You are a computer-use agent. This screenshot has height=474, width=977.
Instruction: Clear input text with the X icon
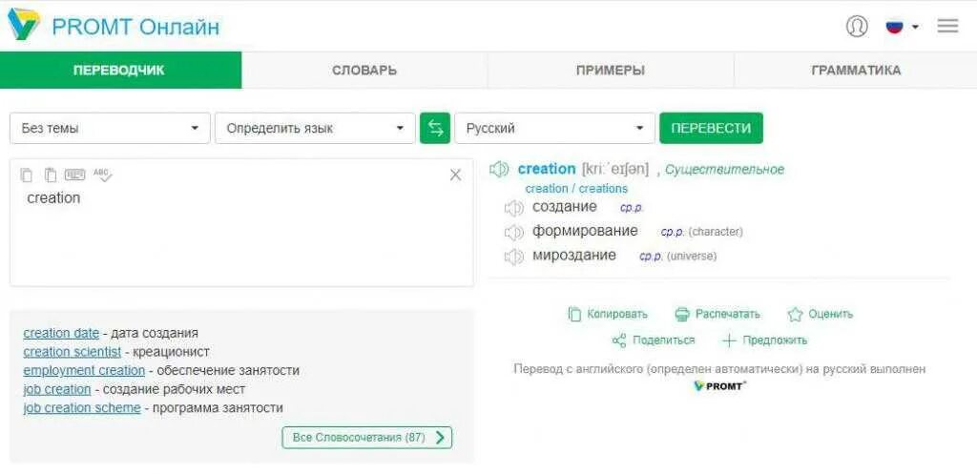[455, 175]
